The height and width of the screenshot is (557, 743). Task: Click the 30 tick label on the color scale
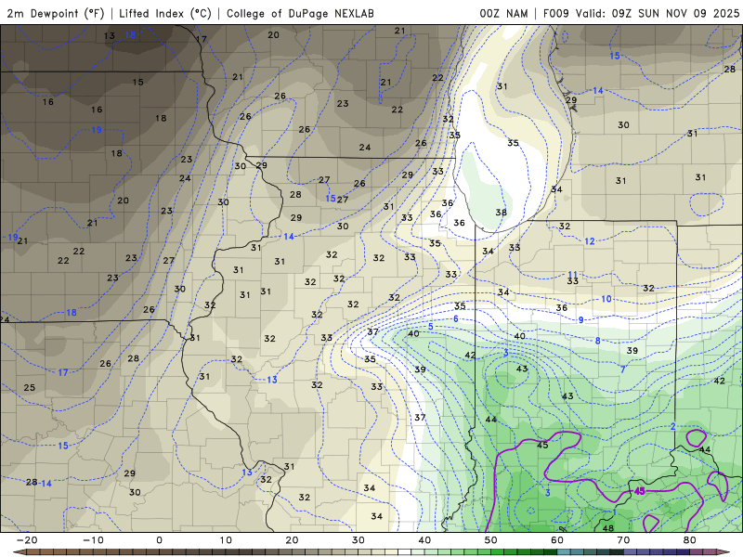(358, 540)
